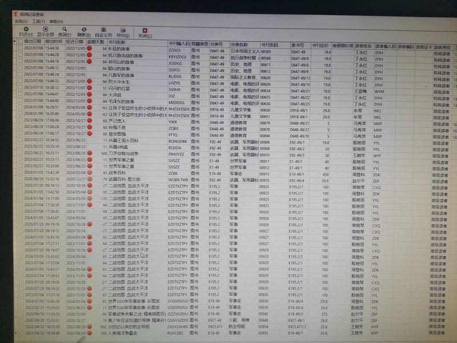
Task: Sort by the 借出日期 column header
Action: [x=33, y=41]
